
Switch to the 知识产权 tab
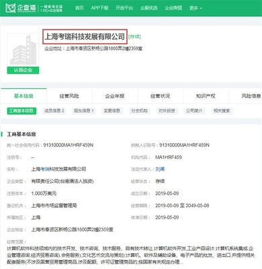coord(206,96)
